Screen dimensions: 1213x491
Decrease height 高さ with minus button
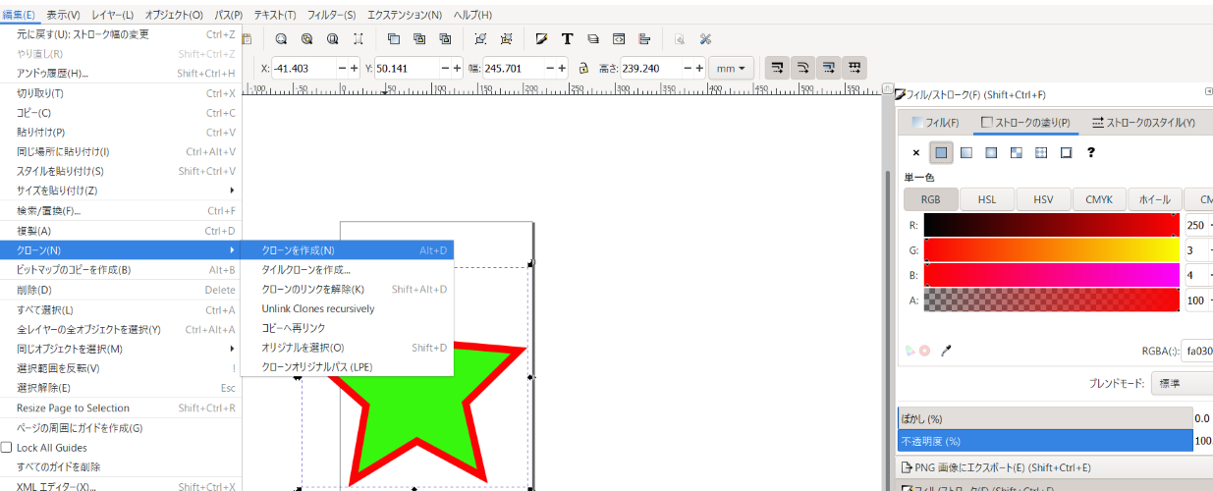click(x=686, y=68)
